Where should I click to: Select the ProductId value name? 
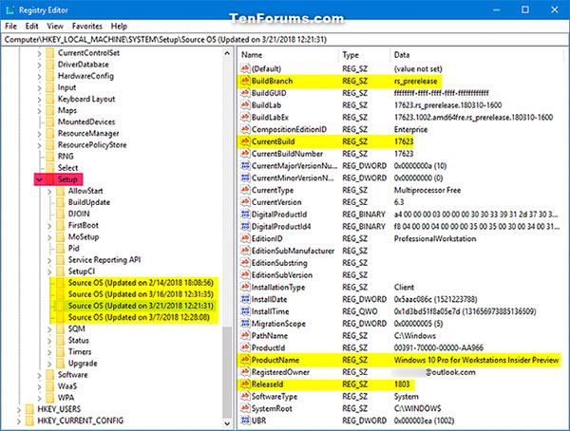click(x=268, y=347)
